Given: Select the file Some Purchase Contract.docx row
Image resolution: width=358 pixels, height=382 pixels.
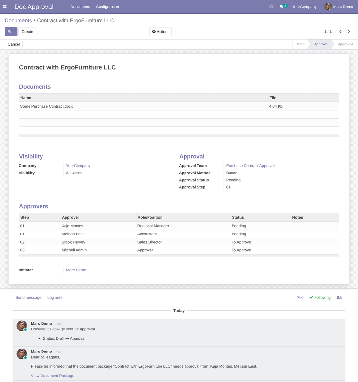Looking at the screenshot, I should (46, 106).
